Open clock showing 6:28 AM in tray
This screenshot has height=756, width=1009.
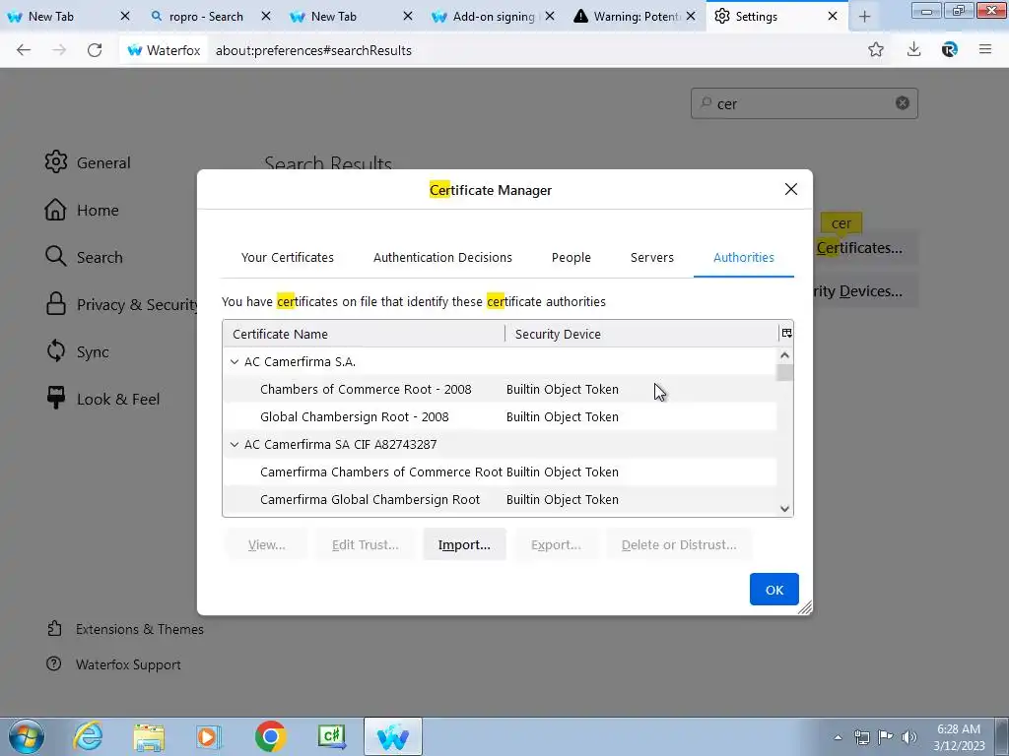tap(959, 737)
